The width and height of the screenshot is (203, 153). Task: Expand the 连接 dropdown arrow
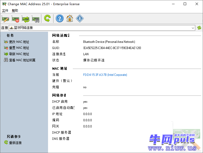pos(193,28)
